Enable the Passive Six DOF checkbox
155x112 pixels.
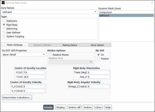pos(99,59)
